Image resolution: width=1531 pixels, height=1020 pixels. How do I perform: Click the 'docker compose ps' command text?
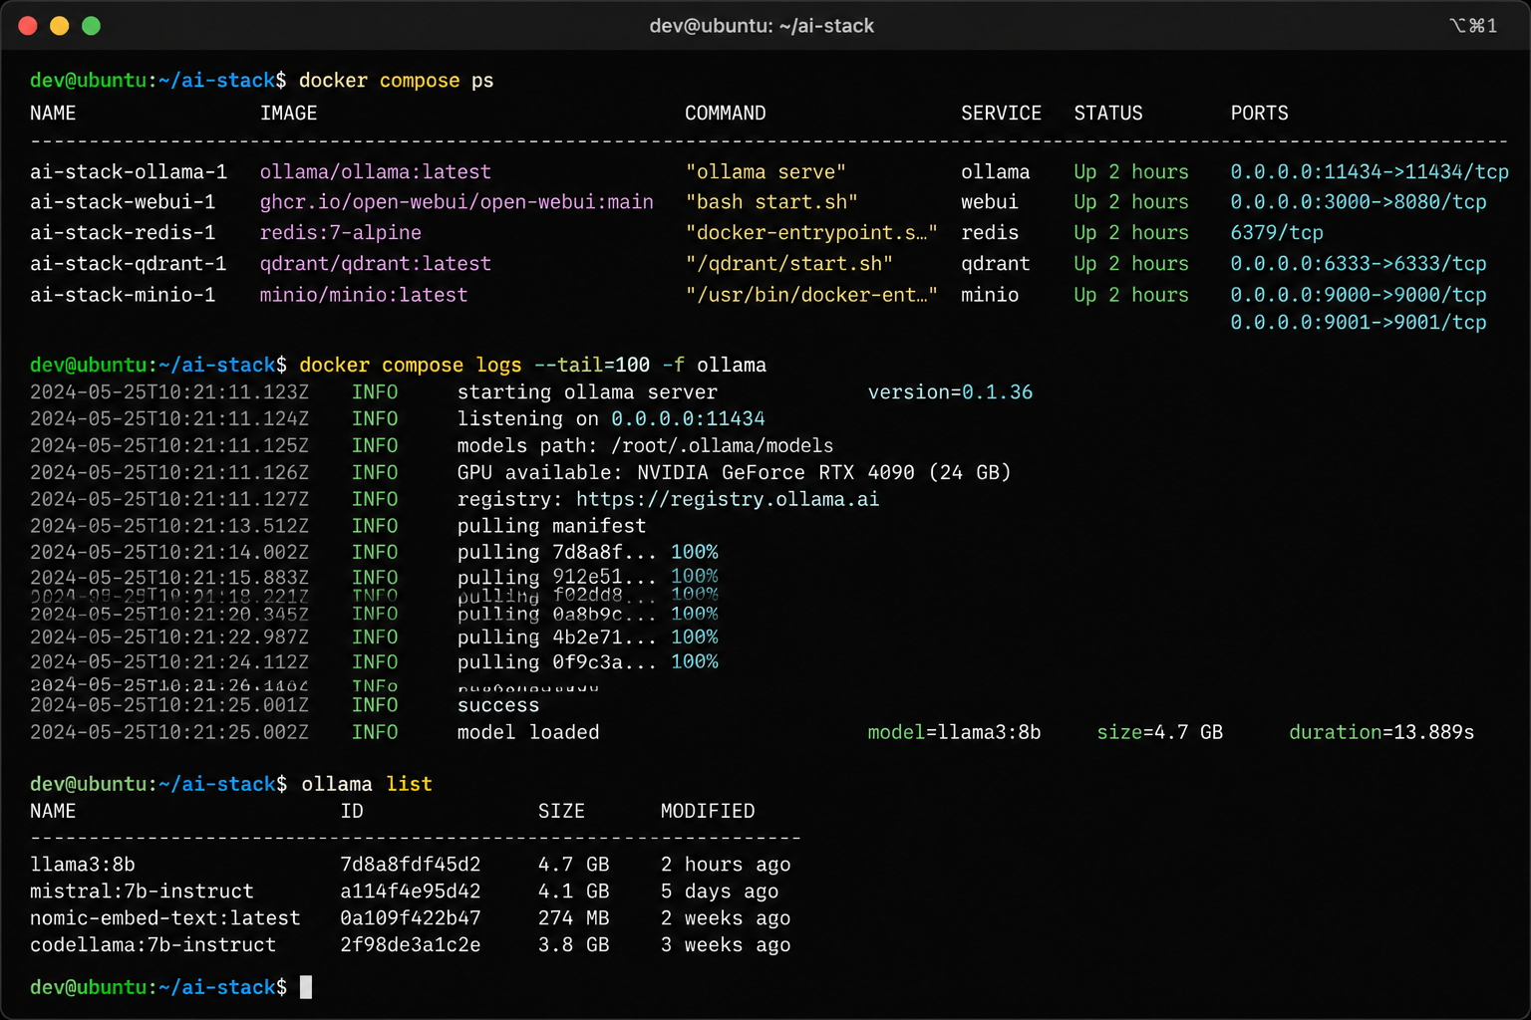(x=397, y=81)
